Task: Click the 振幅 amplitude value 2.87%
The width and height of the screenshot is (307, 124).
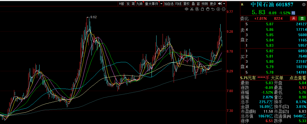Action: pos(268,97)
